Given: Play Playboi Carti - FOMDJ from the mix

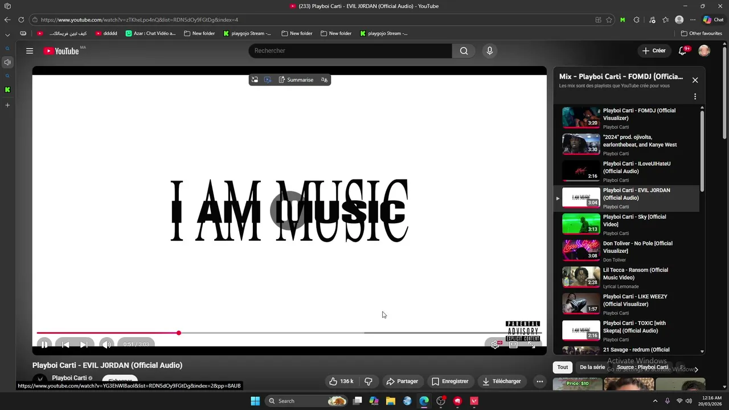Looking at the screenshot, I should click(x=626, y=118).
